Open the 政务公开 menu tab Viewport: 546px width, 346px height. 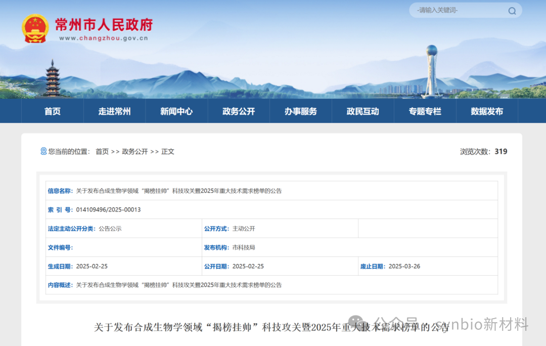(x=239, y=111)
